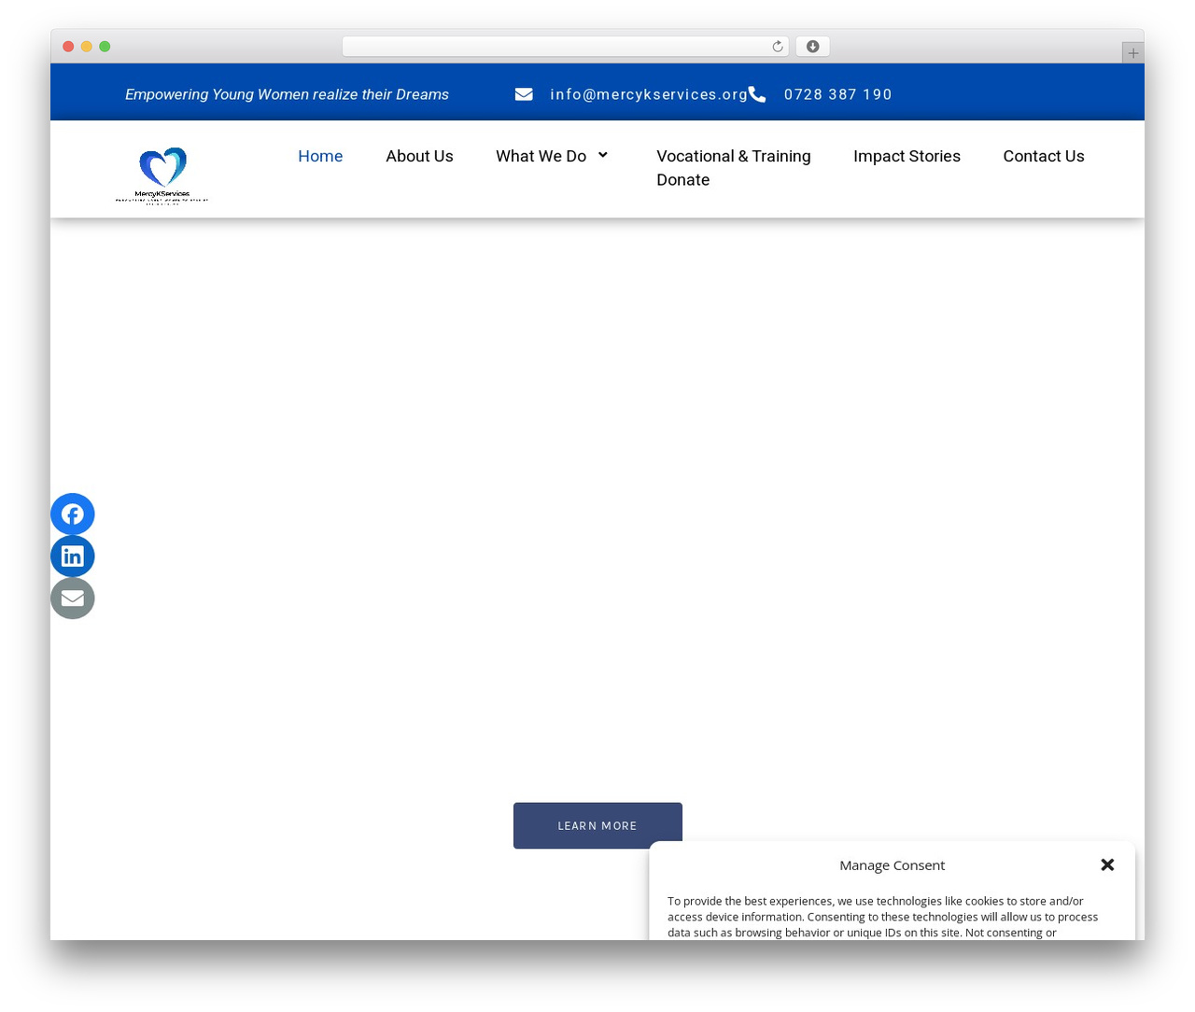Close the Manage Consent popup
This screenshot has width=1195, height=1012.
coord(1107,864)
